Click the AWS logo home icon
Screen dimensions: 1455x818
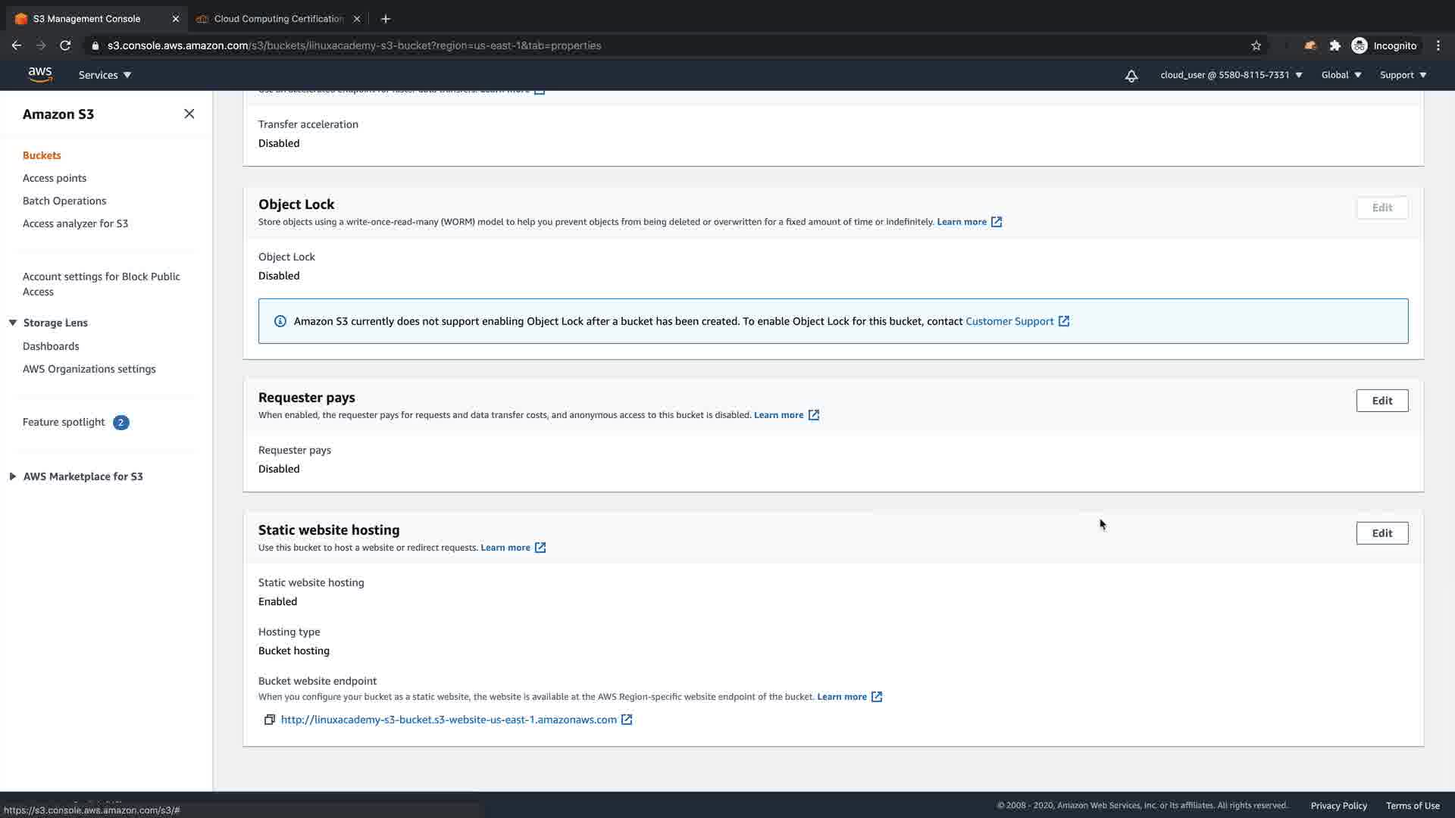pos(40,74)
